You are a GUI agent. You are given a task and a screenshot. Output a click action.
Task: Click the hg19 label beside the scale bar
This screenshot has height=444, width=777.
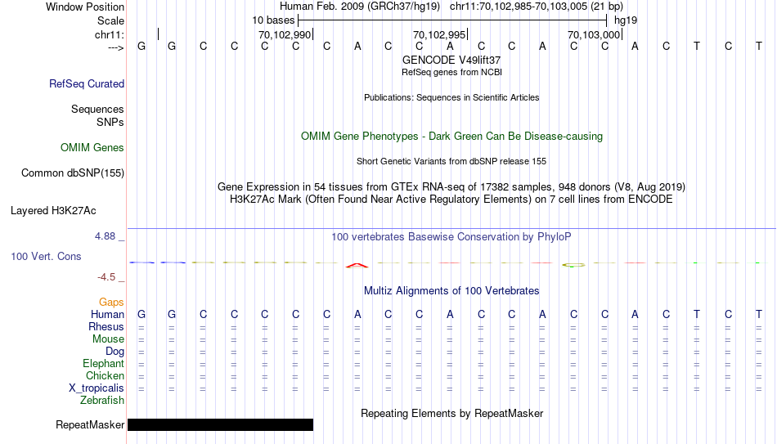(626, 20)
